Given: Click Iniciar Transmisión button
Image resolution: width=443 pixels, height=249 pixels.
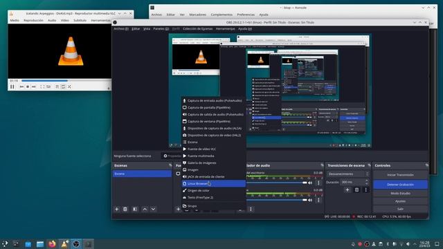Looking at the screenshot, I should click(400, 175).
